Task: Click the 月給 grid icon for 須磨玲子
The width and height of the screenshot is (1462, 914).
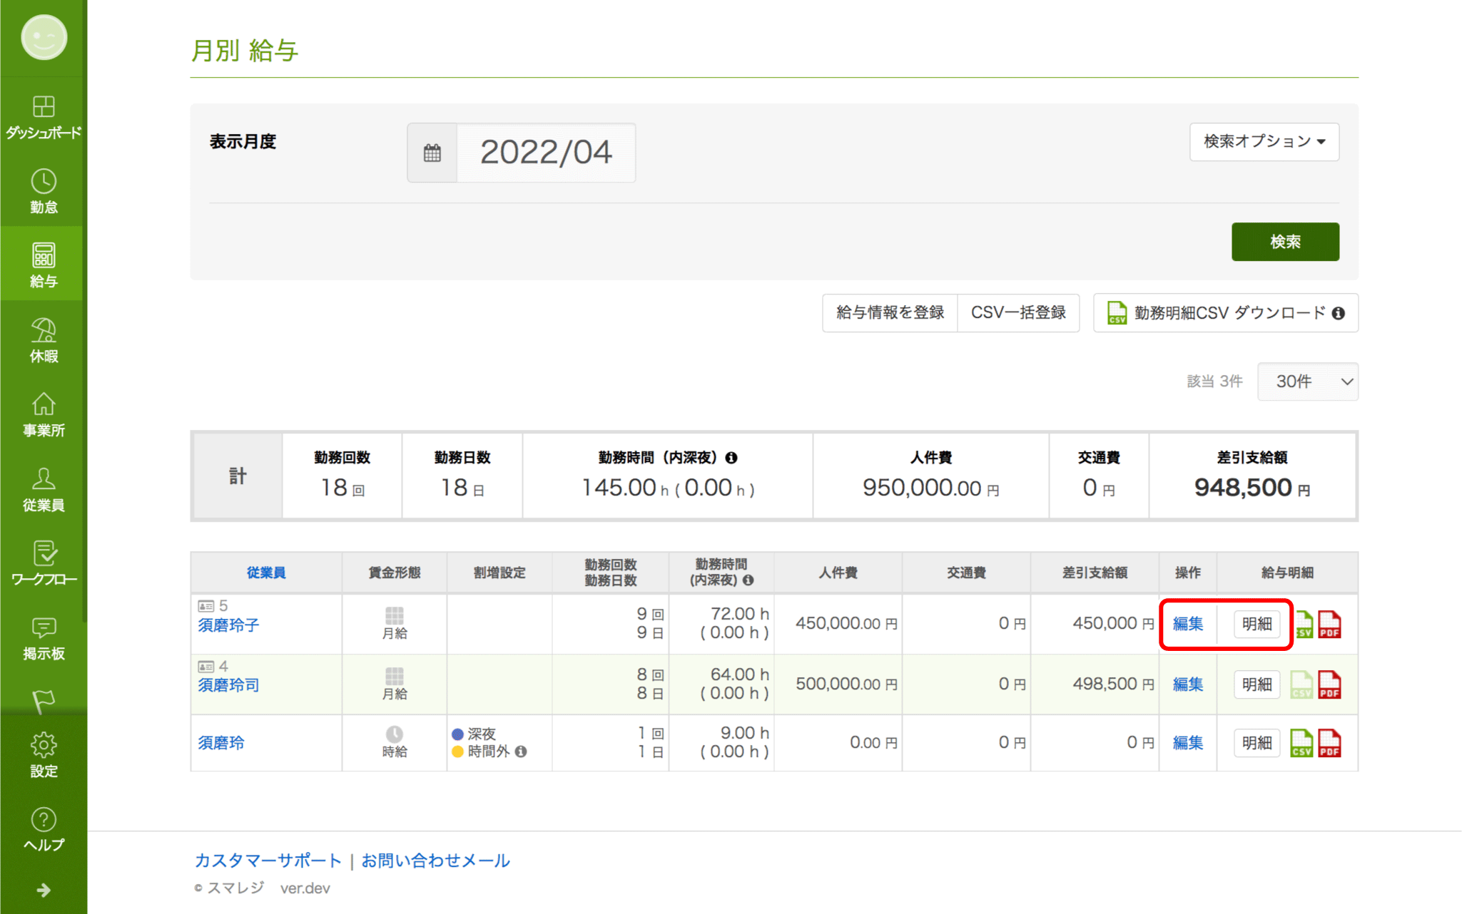Action: 395,615
